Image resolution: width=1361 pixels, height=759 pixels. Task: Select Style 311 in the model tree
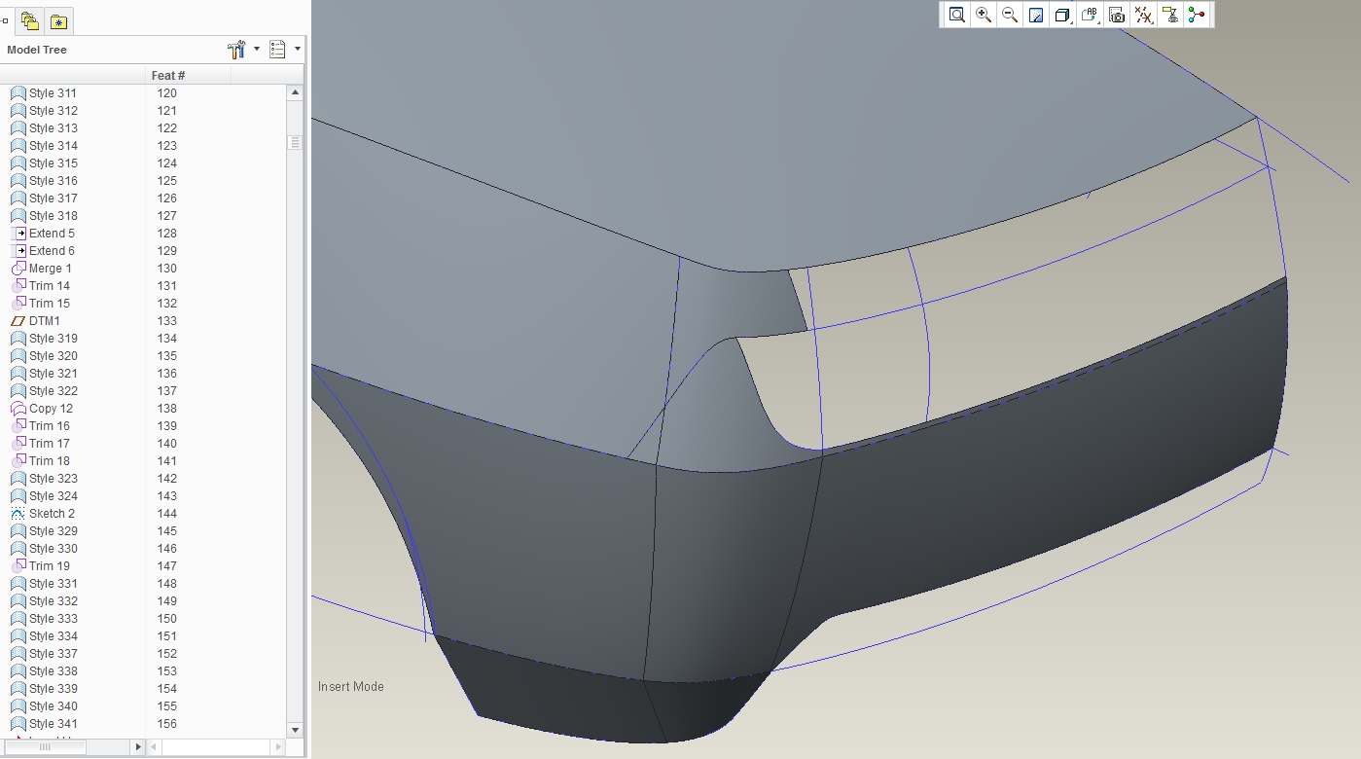click(x=53, y=93)
